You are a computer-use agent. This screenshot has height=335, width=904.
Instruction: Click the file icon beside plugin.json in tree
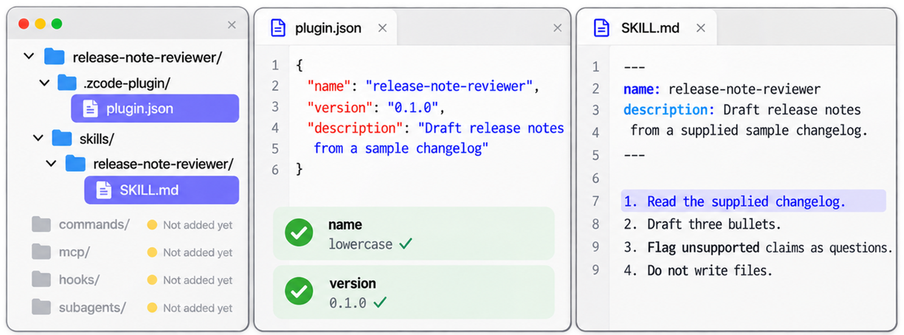tap(90, 108)
